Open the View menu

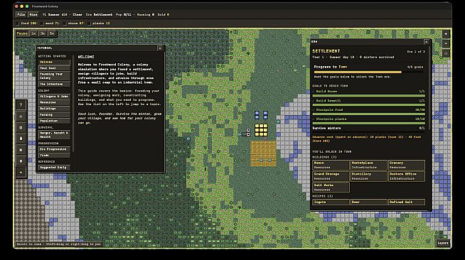pos(33,14)
